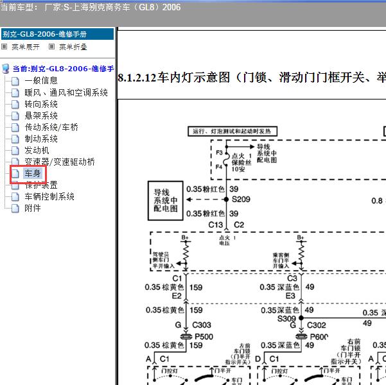Image resolution: width=386 pixels, height=385 pixels.
Task: Click the 菜单展开 expand-all icon
Action: (4, 46)
